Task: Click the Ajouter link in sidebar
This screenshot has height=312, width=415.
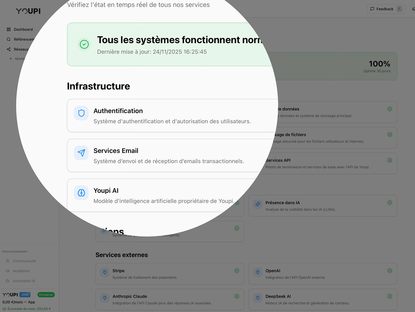Action: (x=20, y=59)
